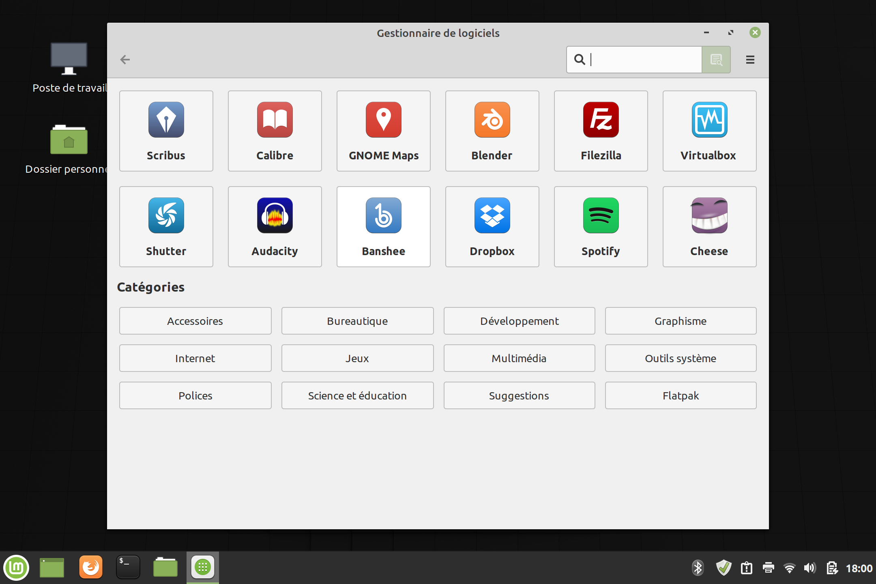Screen dimensions: 876x584
Task: Open the Calibre app tile
Action: 275,131
